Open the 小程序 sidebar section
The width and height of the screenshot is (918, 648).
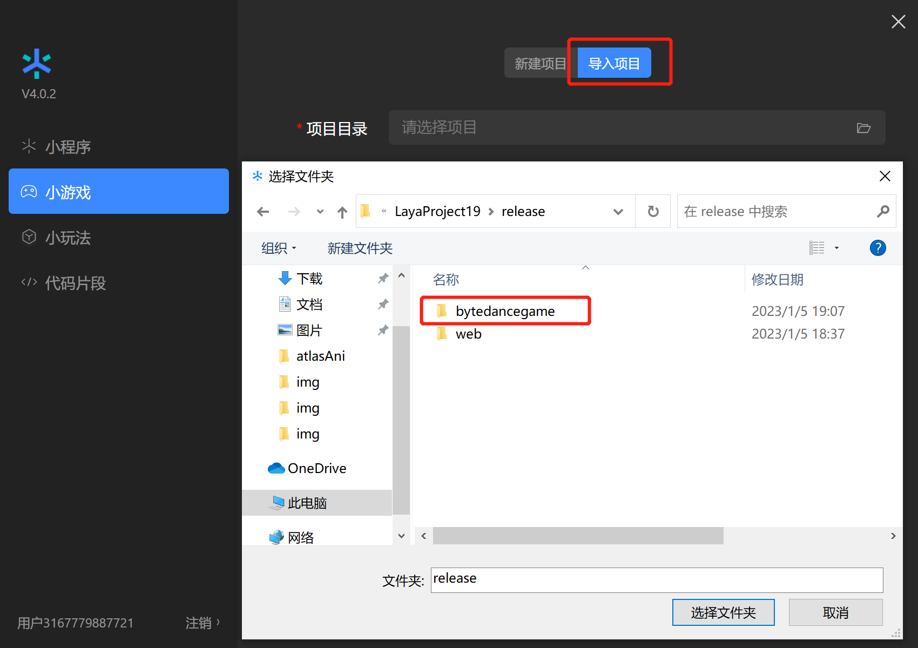[68, 147]
